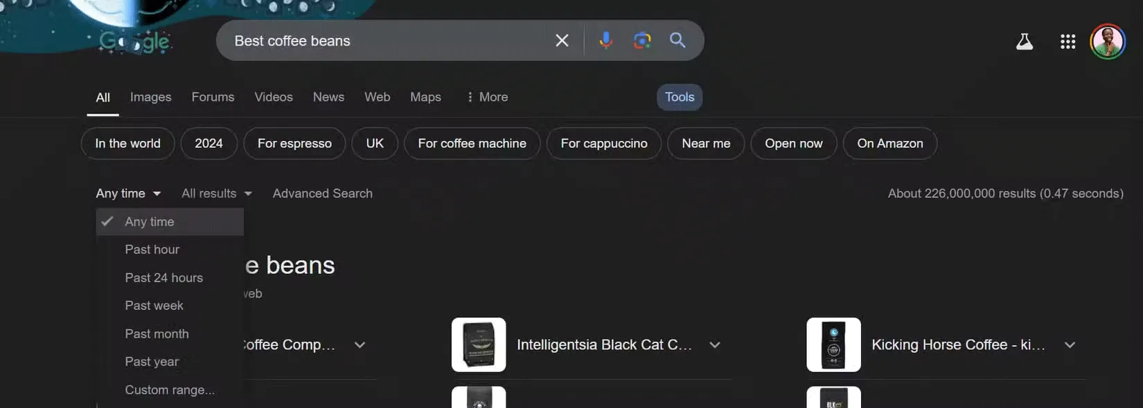The image size is (1143, 408).
Task: Toggle the Tools button off
Action: coord(679,97)
